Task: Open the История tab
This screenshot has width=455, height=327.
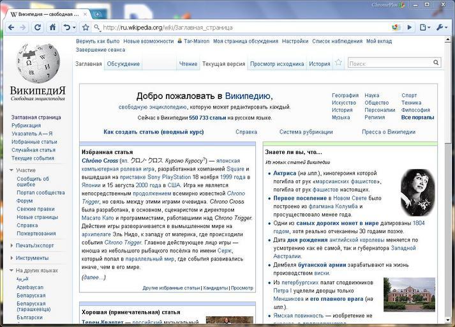Action: point(320,64)
